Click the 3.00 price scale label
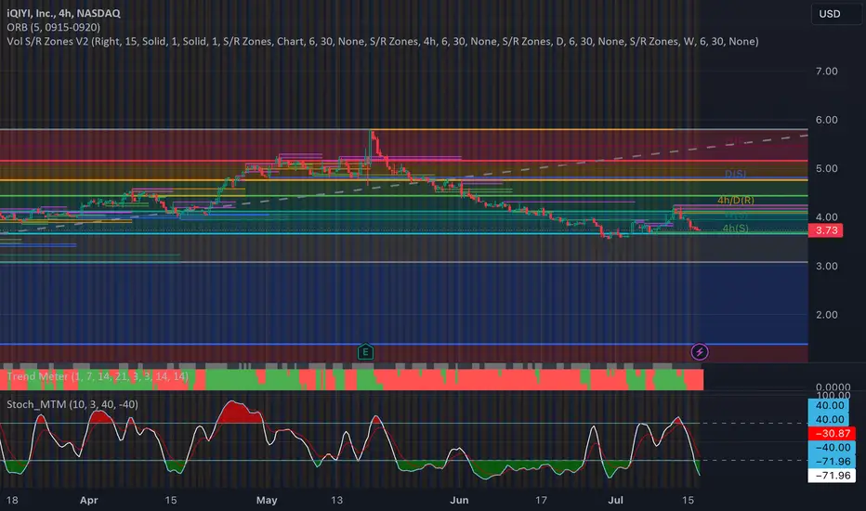The height and width of the screenshot is (511, 866). (x=826, y=267)
